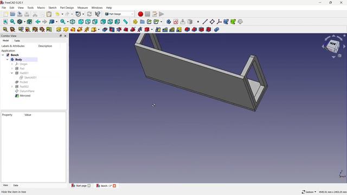Click the Chamfer tool icon
The image size is (347, 195).
[194, 29]
